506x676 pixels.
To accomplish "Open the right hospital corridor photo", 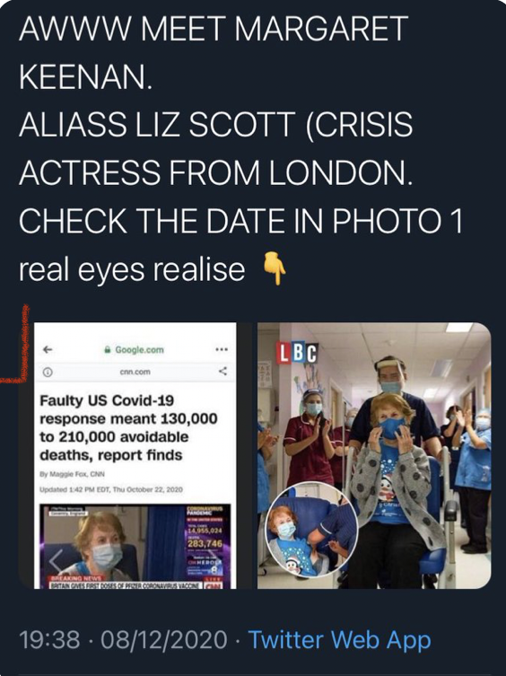I will coord(374,455).
